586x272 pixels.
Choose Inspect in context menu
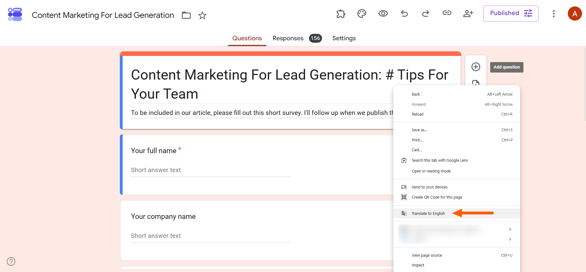[457, 265]
